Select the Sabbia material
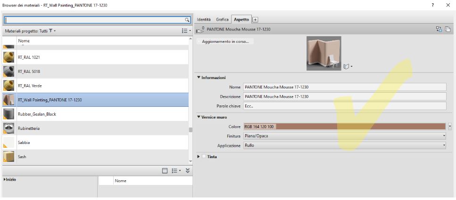Screen dimensions: 456x200 point(95,143)
